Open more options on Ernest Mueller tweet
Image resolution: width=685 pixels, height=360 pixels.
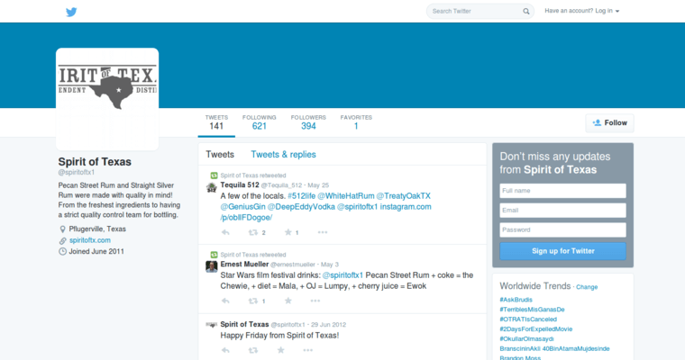click(x=315, y=301)
